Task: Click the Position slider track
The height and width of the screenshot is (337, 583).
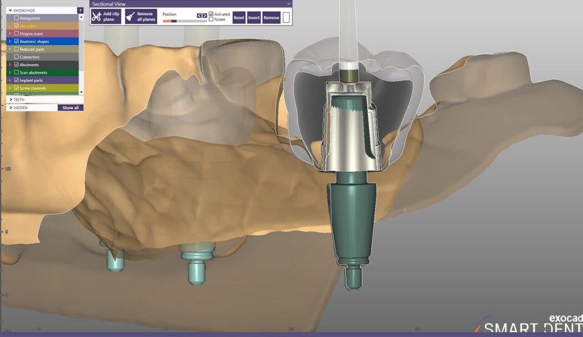Action: pos(184,21)
